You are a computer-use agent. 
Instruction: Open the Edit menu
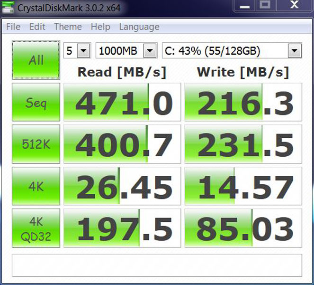click(37, 27)
